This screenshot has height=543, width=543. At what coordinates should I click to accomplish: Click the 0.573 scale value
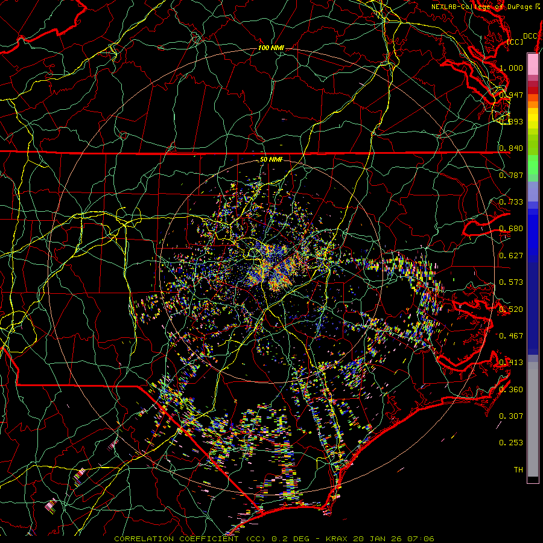511,282
